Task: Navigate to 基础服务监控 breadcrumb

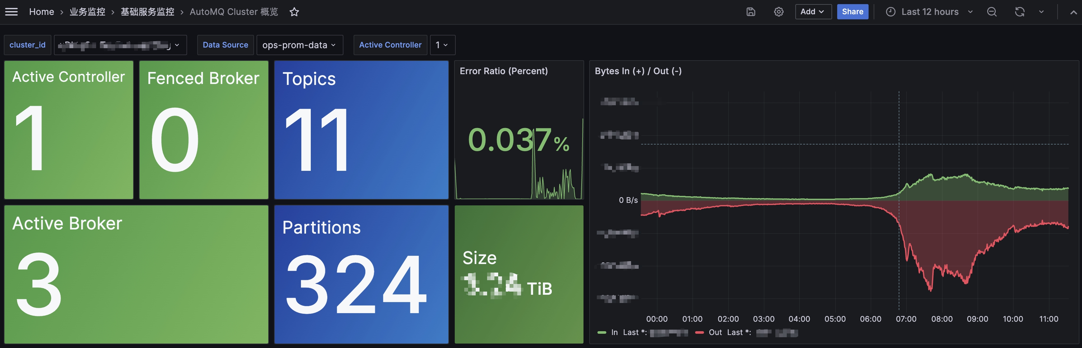Action: click(147, 12)
